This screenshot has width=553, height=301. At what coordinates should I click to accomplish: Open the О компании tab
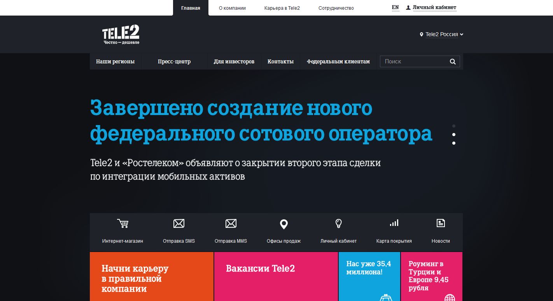(232, 8)
